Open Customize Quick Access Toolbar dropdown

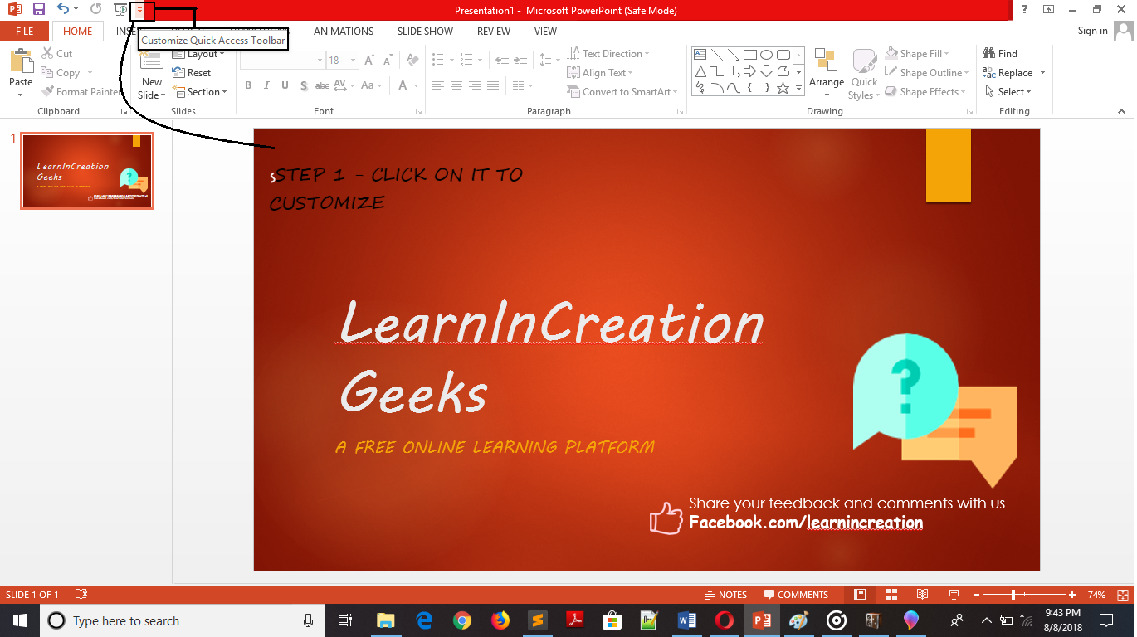pyautogui.click(x=139, y=10)
